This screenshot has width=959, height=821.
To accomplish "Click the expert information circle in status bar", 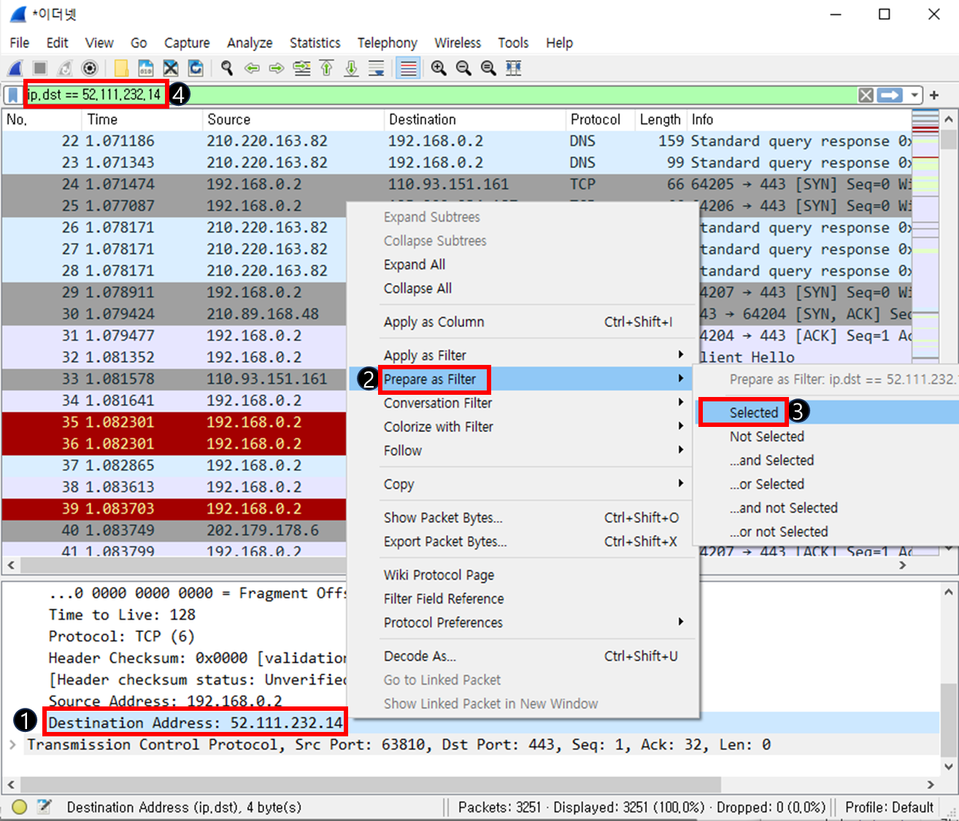I will (x=20, y=807).
